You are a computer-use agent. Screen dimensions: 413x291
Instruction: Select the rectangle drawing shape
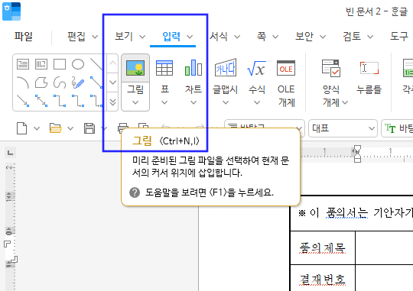tap(60, 64)
